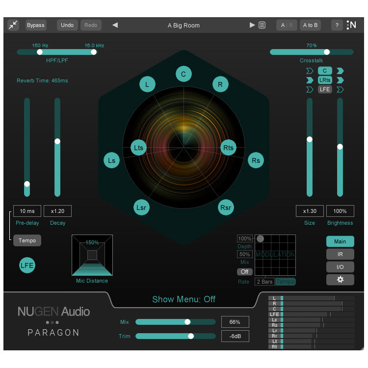Click the Size vertical slider handle
The height and width of the screenshot is (368, 368).
(x=310, y=139)
